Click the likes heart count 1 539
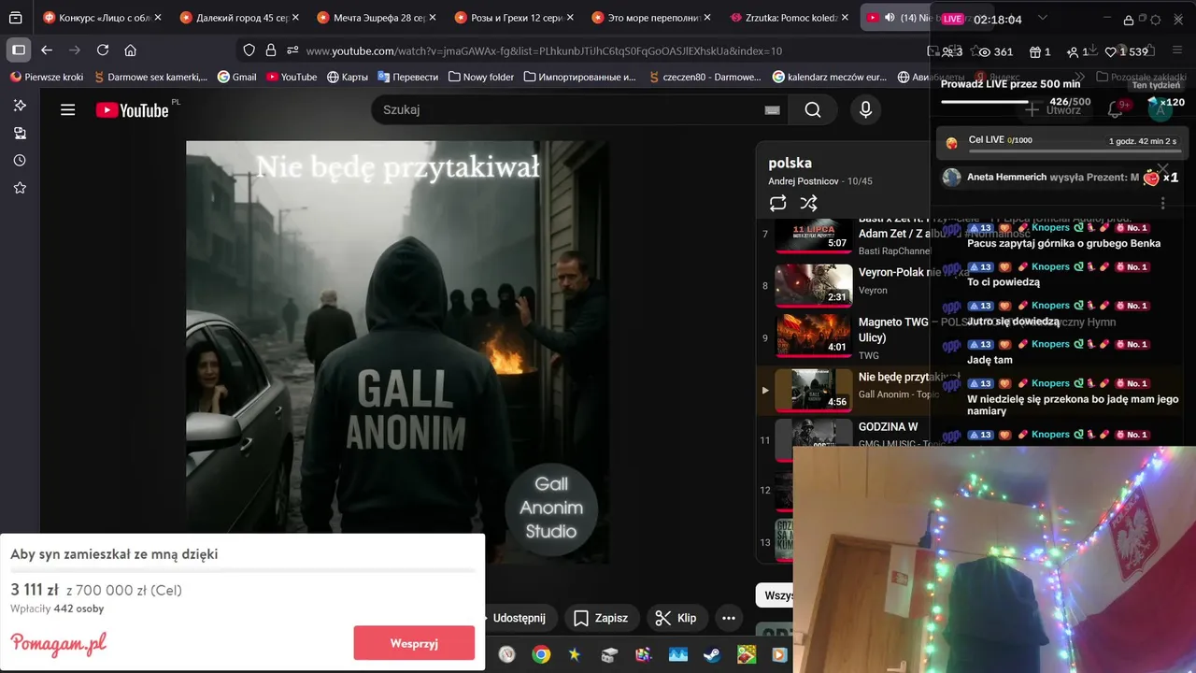The height and width of the screenshot is (673, 1196). (x=1126, y=52)
